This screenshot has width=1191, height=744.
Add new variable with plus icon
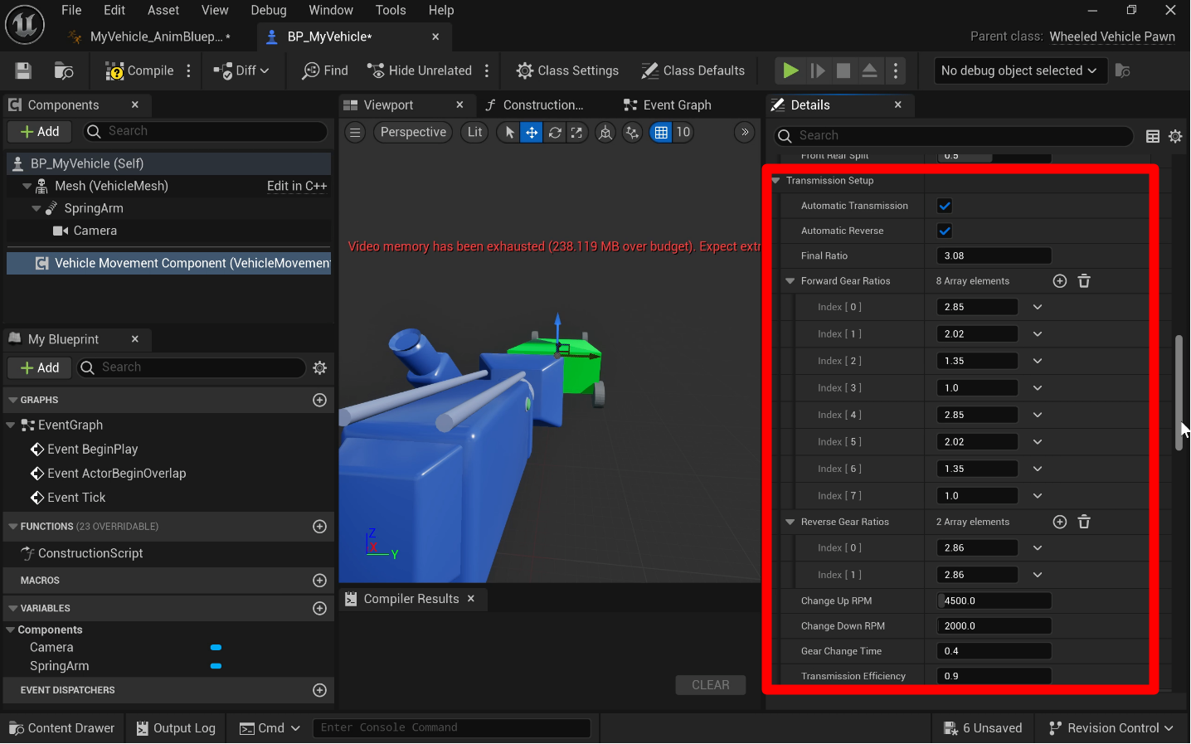tap(319, 608)
